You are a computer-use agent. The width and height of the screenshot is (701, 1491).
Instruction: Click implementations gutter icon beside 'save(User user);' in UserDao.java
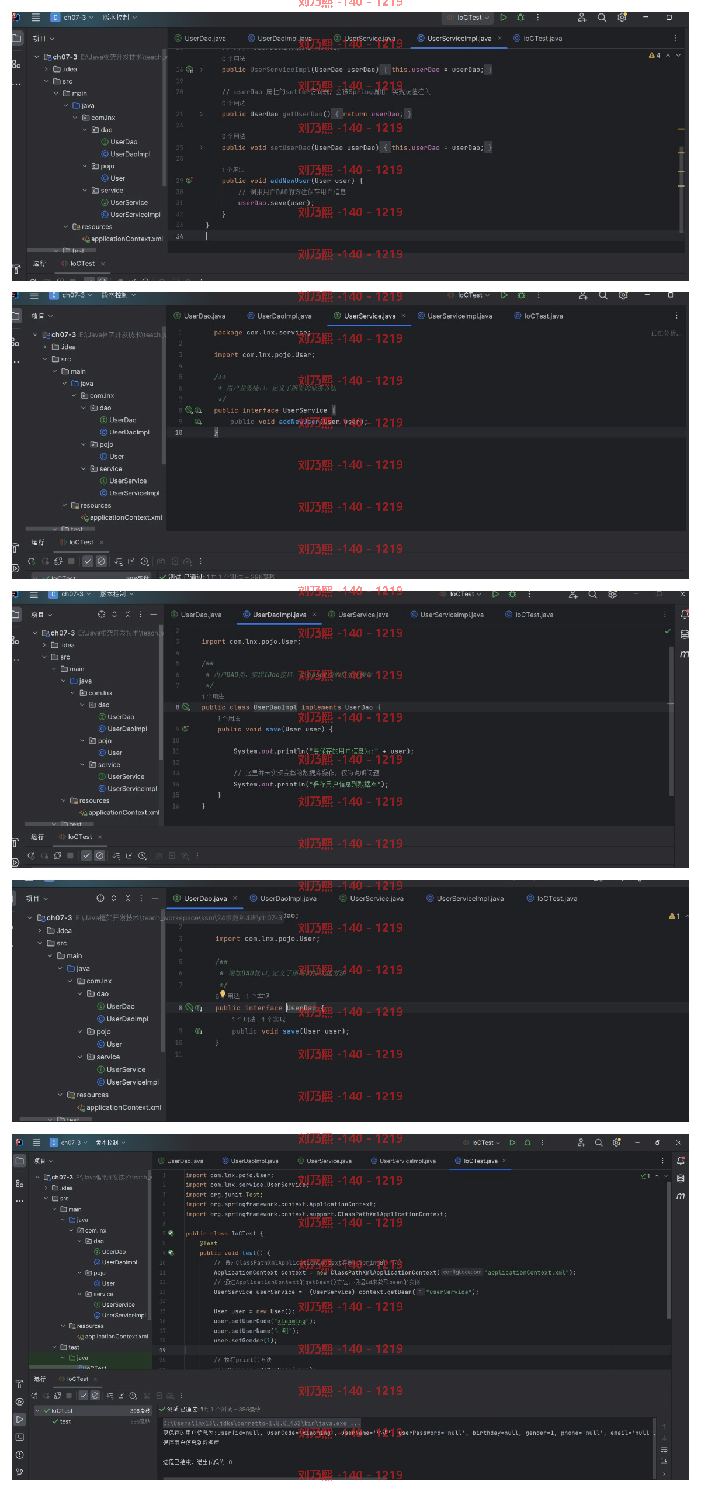click(x=199, y=1031)
